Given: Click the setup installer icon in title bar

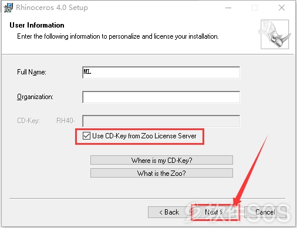Looking at the screenshot, I should [8, 8].
